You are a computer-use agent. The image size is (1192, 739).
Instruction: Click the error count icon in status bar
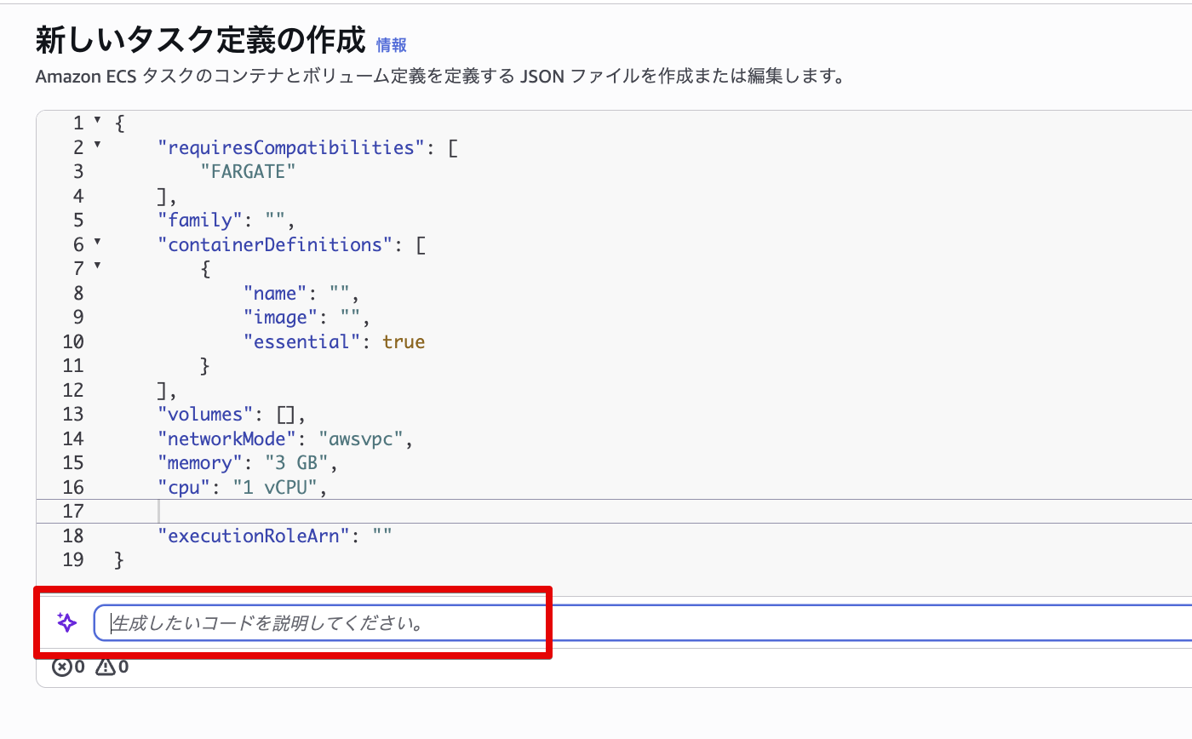[x=62, y=667]
